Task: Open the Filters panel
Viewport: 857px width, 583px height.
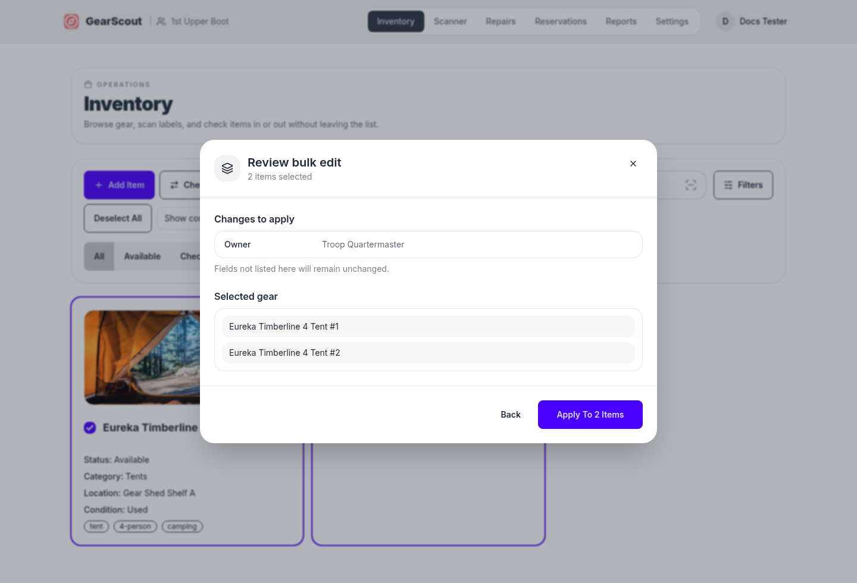Action: click(743, 185)
